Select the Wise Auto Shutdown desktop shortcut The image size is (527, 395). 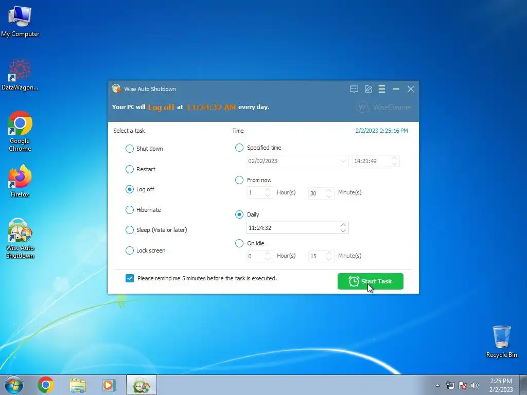[20, 239]
